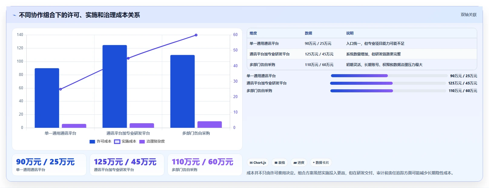Click the progress bar for 通讯平台加专业研发平台
The width and height of the screenshot is (489, 188).
coord(388,83)
